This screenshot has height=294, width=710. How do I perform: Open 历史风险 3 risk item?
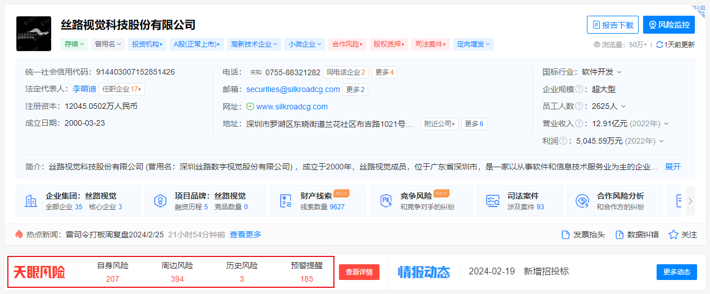pyautogui.click(x=242, y=272)
